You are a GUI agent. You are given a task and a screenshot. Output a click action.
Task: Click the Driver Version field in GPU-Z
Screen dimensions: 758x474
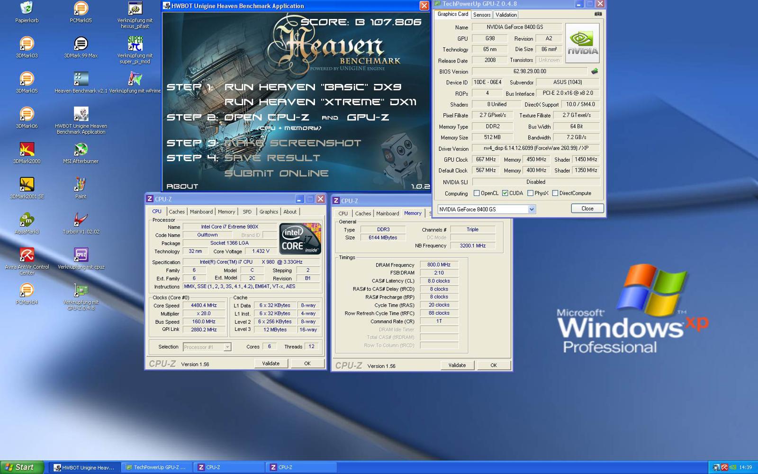[x=536, y=148]
